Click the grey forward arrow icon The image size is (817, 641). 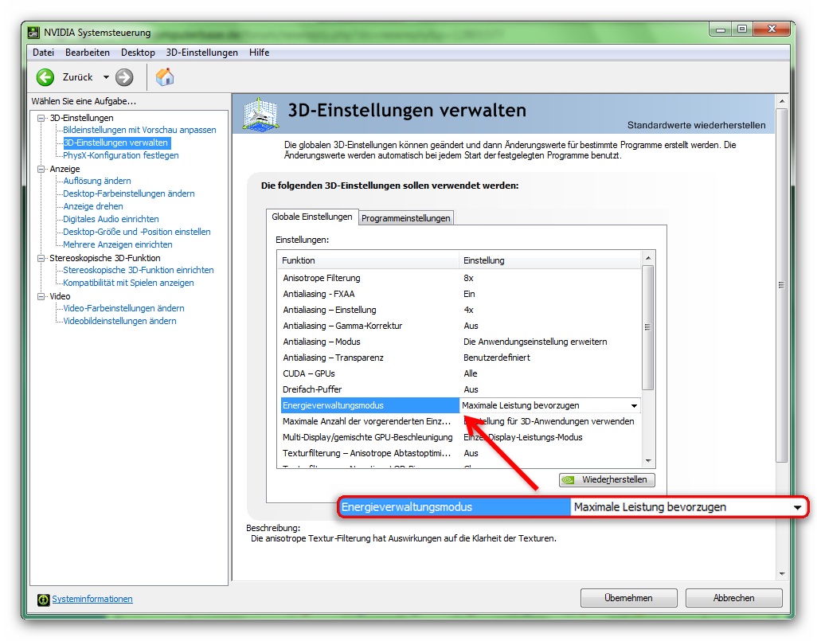pos(124,77)
